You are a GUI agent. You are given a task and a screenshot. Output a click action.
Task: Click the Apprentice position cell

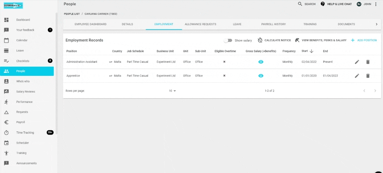73,76
